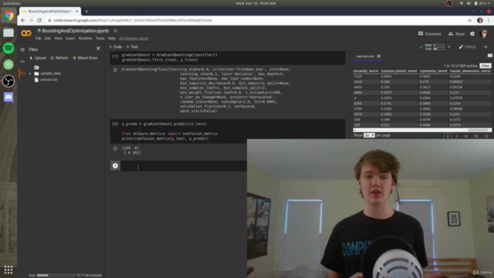Clear output of the GradientBoostingClassifier cell
Screen dimensions: 494x278
coord(115,69)
